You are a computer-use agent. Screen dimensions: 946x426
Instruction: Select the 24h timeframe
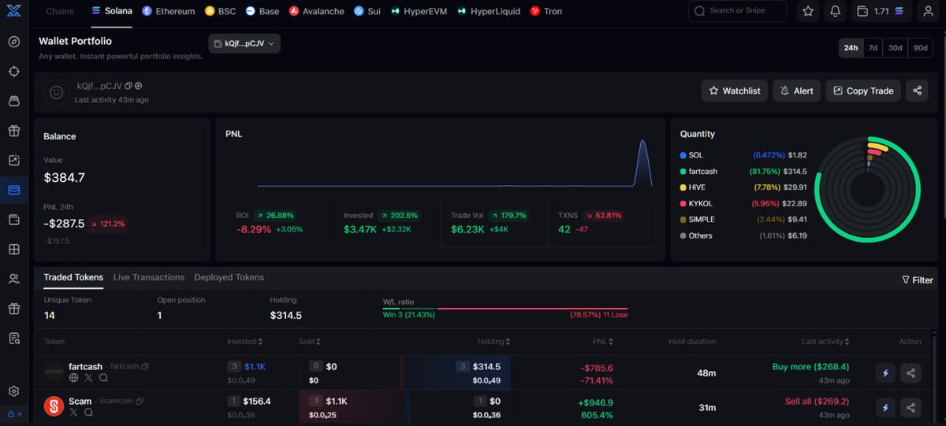(851, 47)
